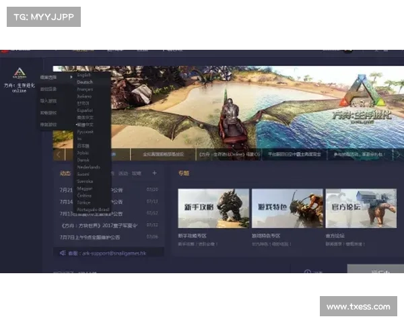Click the 方舟：生存进化 online sidebar label

click(x=20, y=88)
